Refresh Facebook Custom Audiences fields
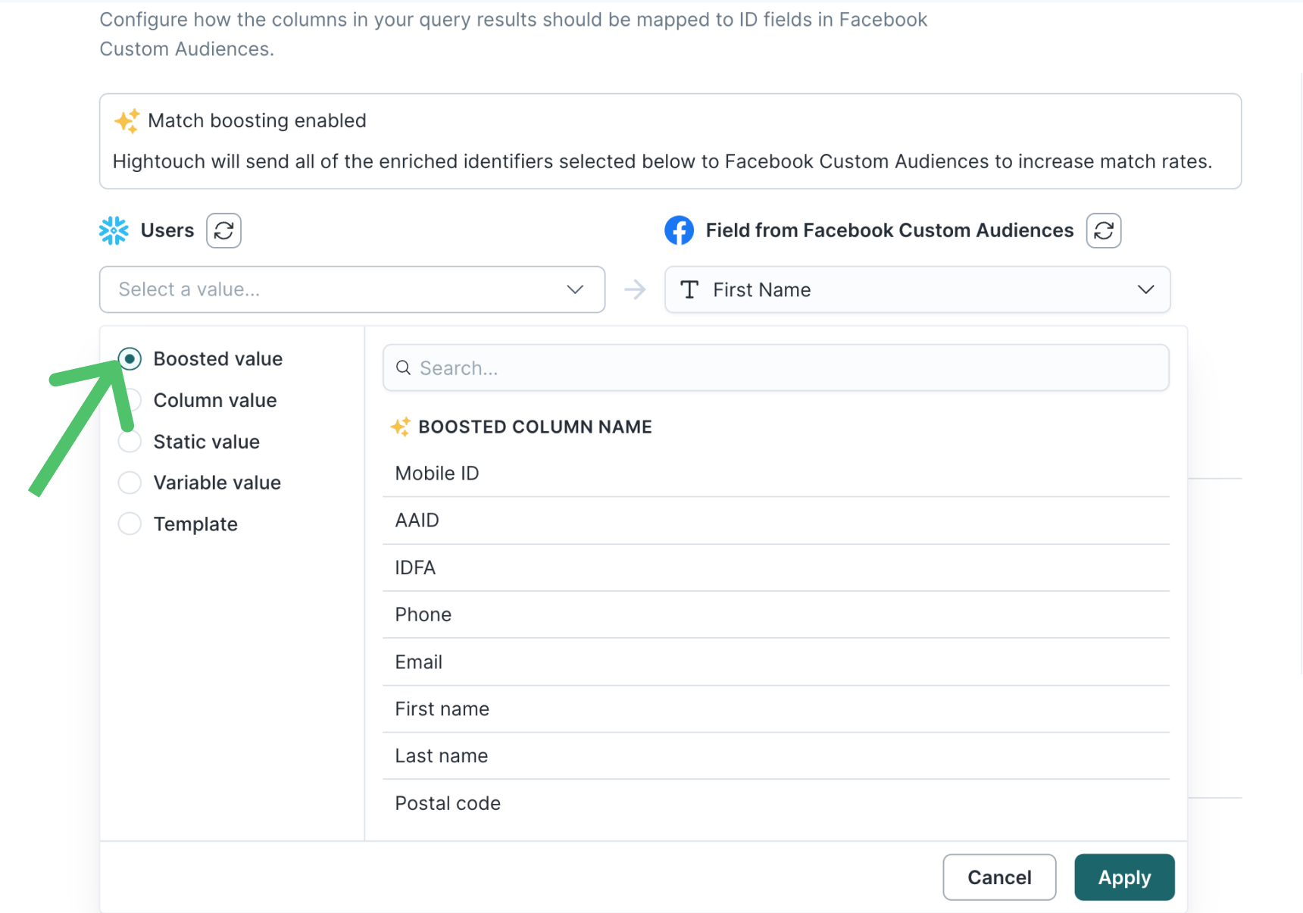This screenshot has width=1303, height=913. tap(1103, 230)
